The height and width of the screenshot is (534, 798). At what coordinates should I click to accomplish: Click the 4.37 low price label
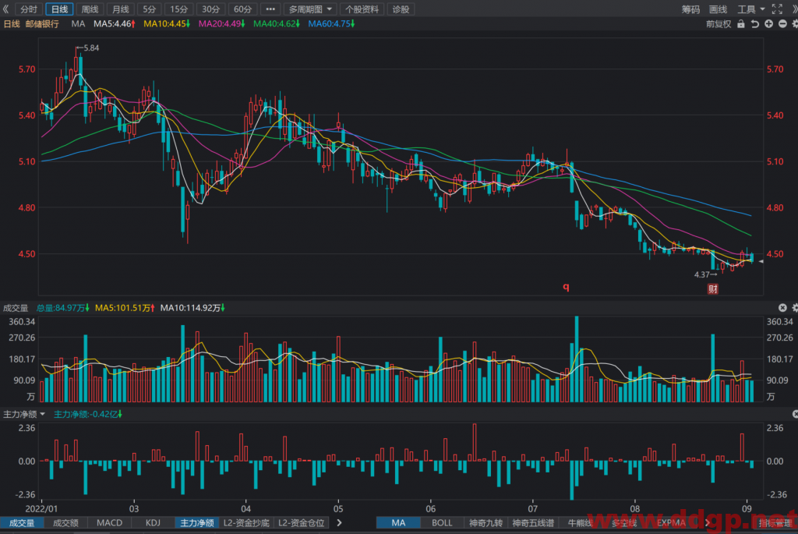click(702, 274)
